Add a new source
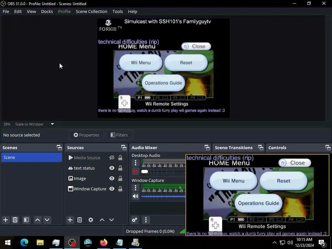This screenshot has height=249, width=332. [70, 220]
